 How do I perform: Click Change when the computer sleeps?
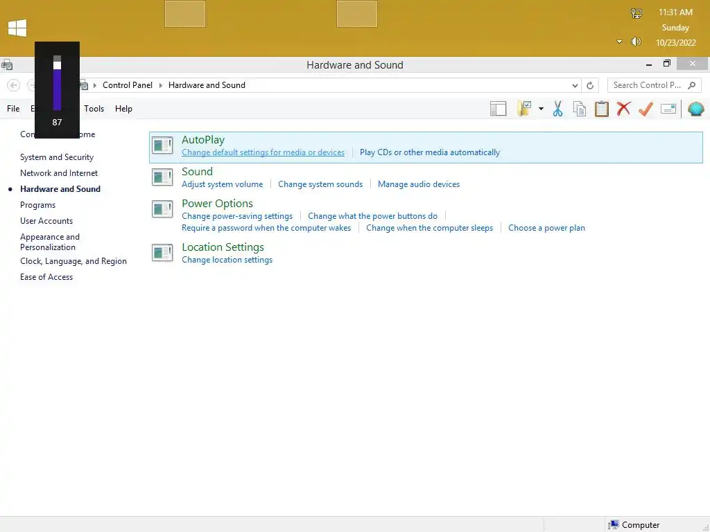tap(430, 228)
